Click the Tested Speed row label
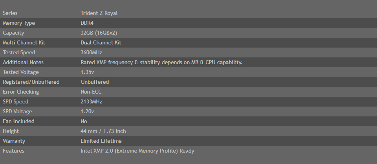 point(19,52)
